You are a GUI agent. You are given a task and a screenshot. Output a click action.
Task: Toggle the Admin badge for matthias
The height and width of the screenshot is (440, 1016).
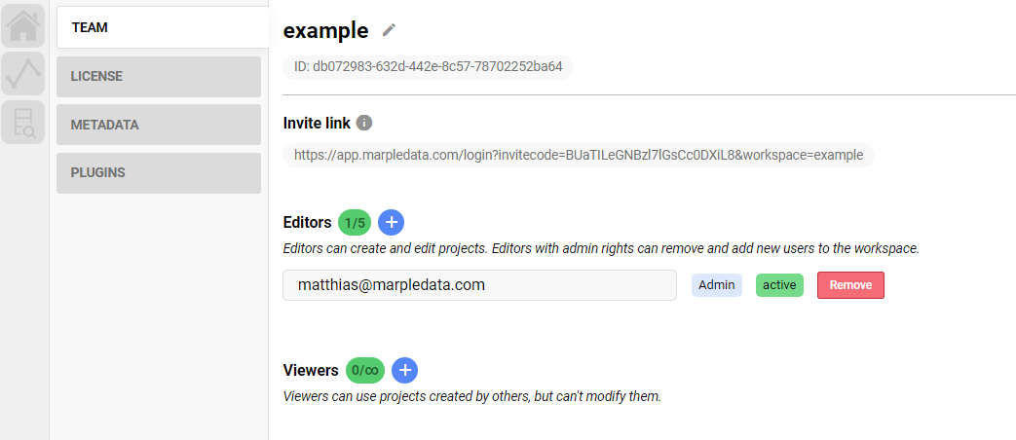pyautogui.click(x=717, y=285)
